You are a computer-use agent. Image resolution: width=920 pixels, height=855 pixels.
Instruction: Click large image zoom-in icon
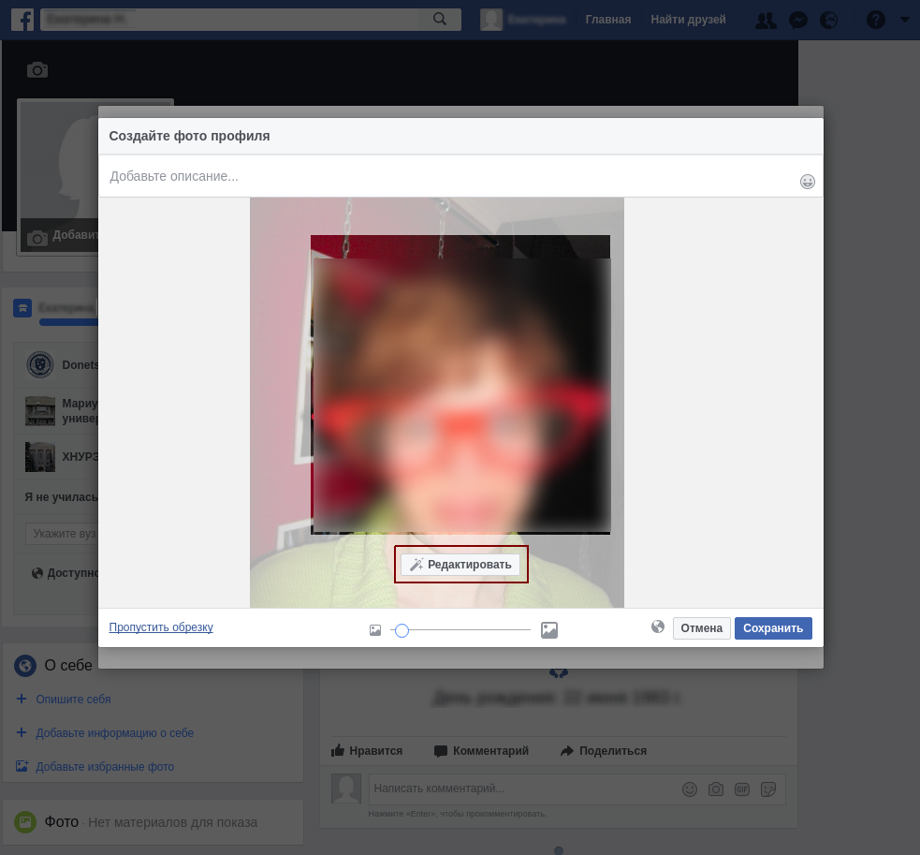tap(549, 630)
